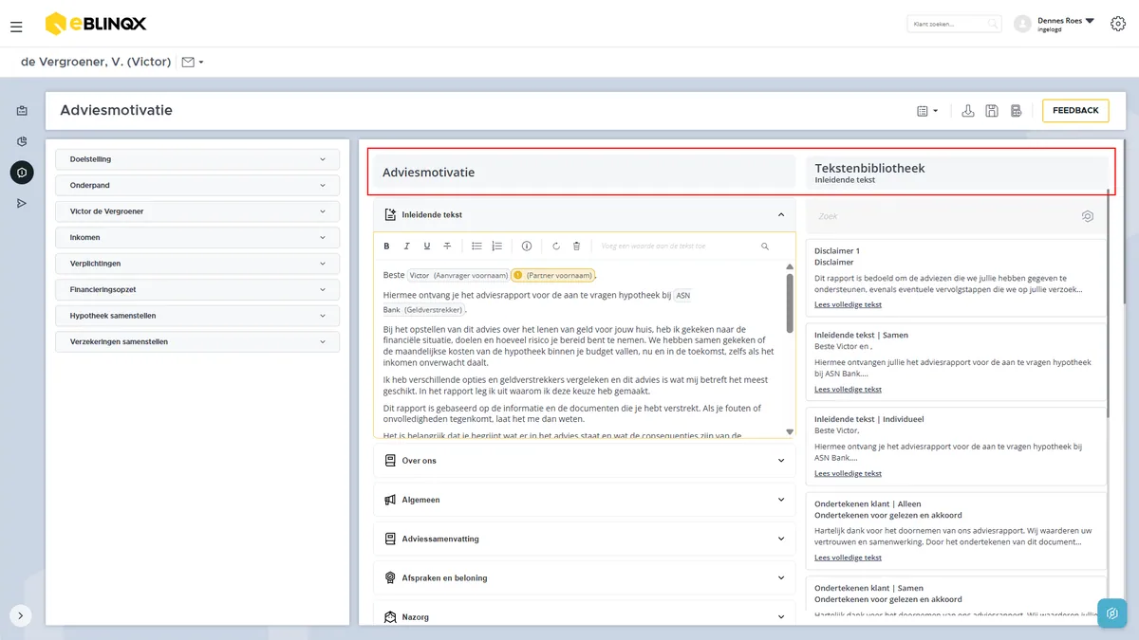Click the Klant zoeken search field
1139x640 pixels.
click(x=954, y=24)
